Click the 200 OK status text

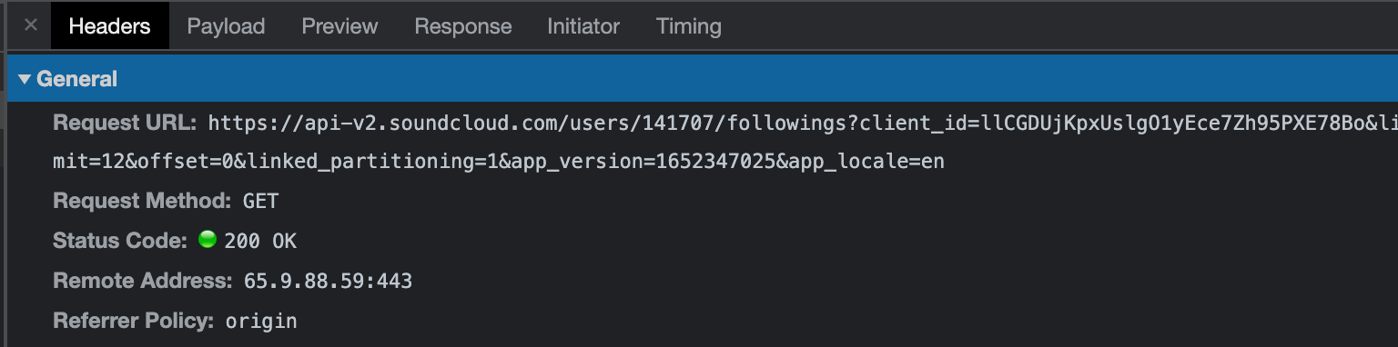pos(260,242)
